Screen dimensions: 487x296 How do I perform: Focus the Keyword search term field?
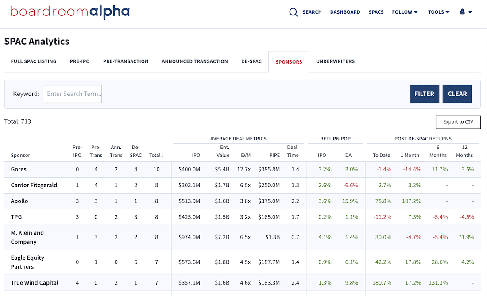pos(72,94)
